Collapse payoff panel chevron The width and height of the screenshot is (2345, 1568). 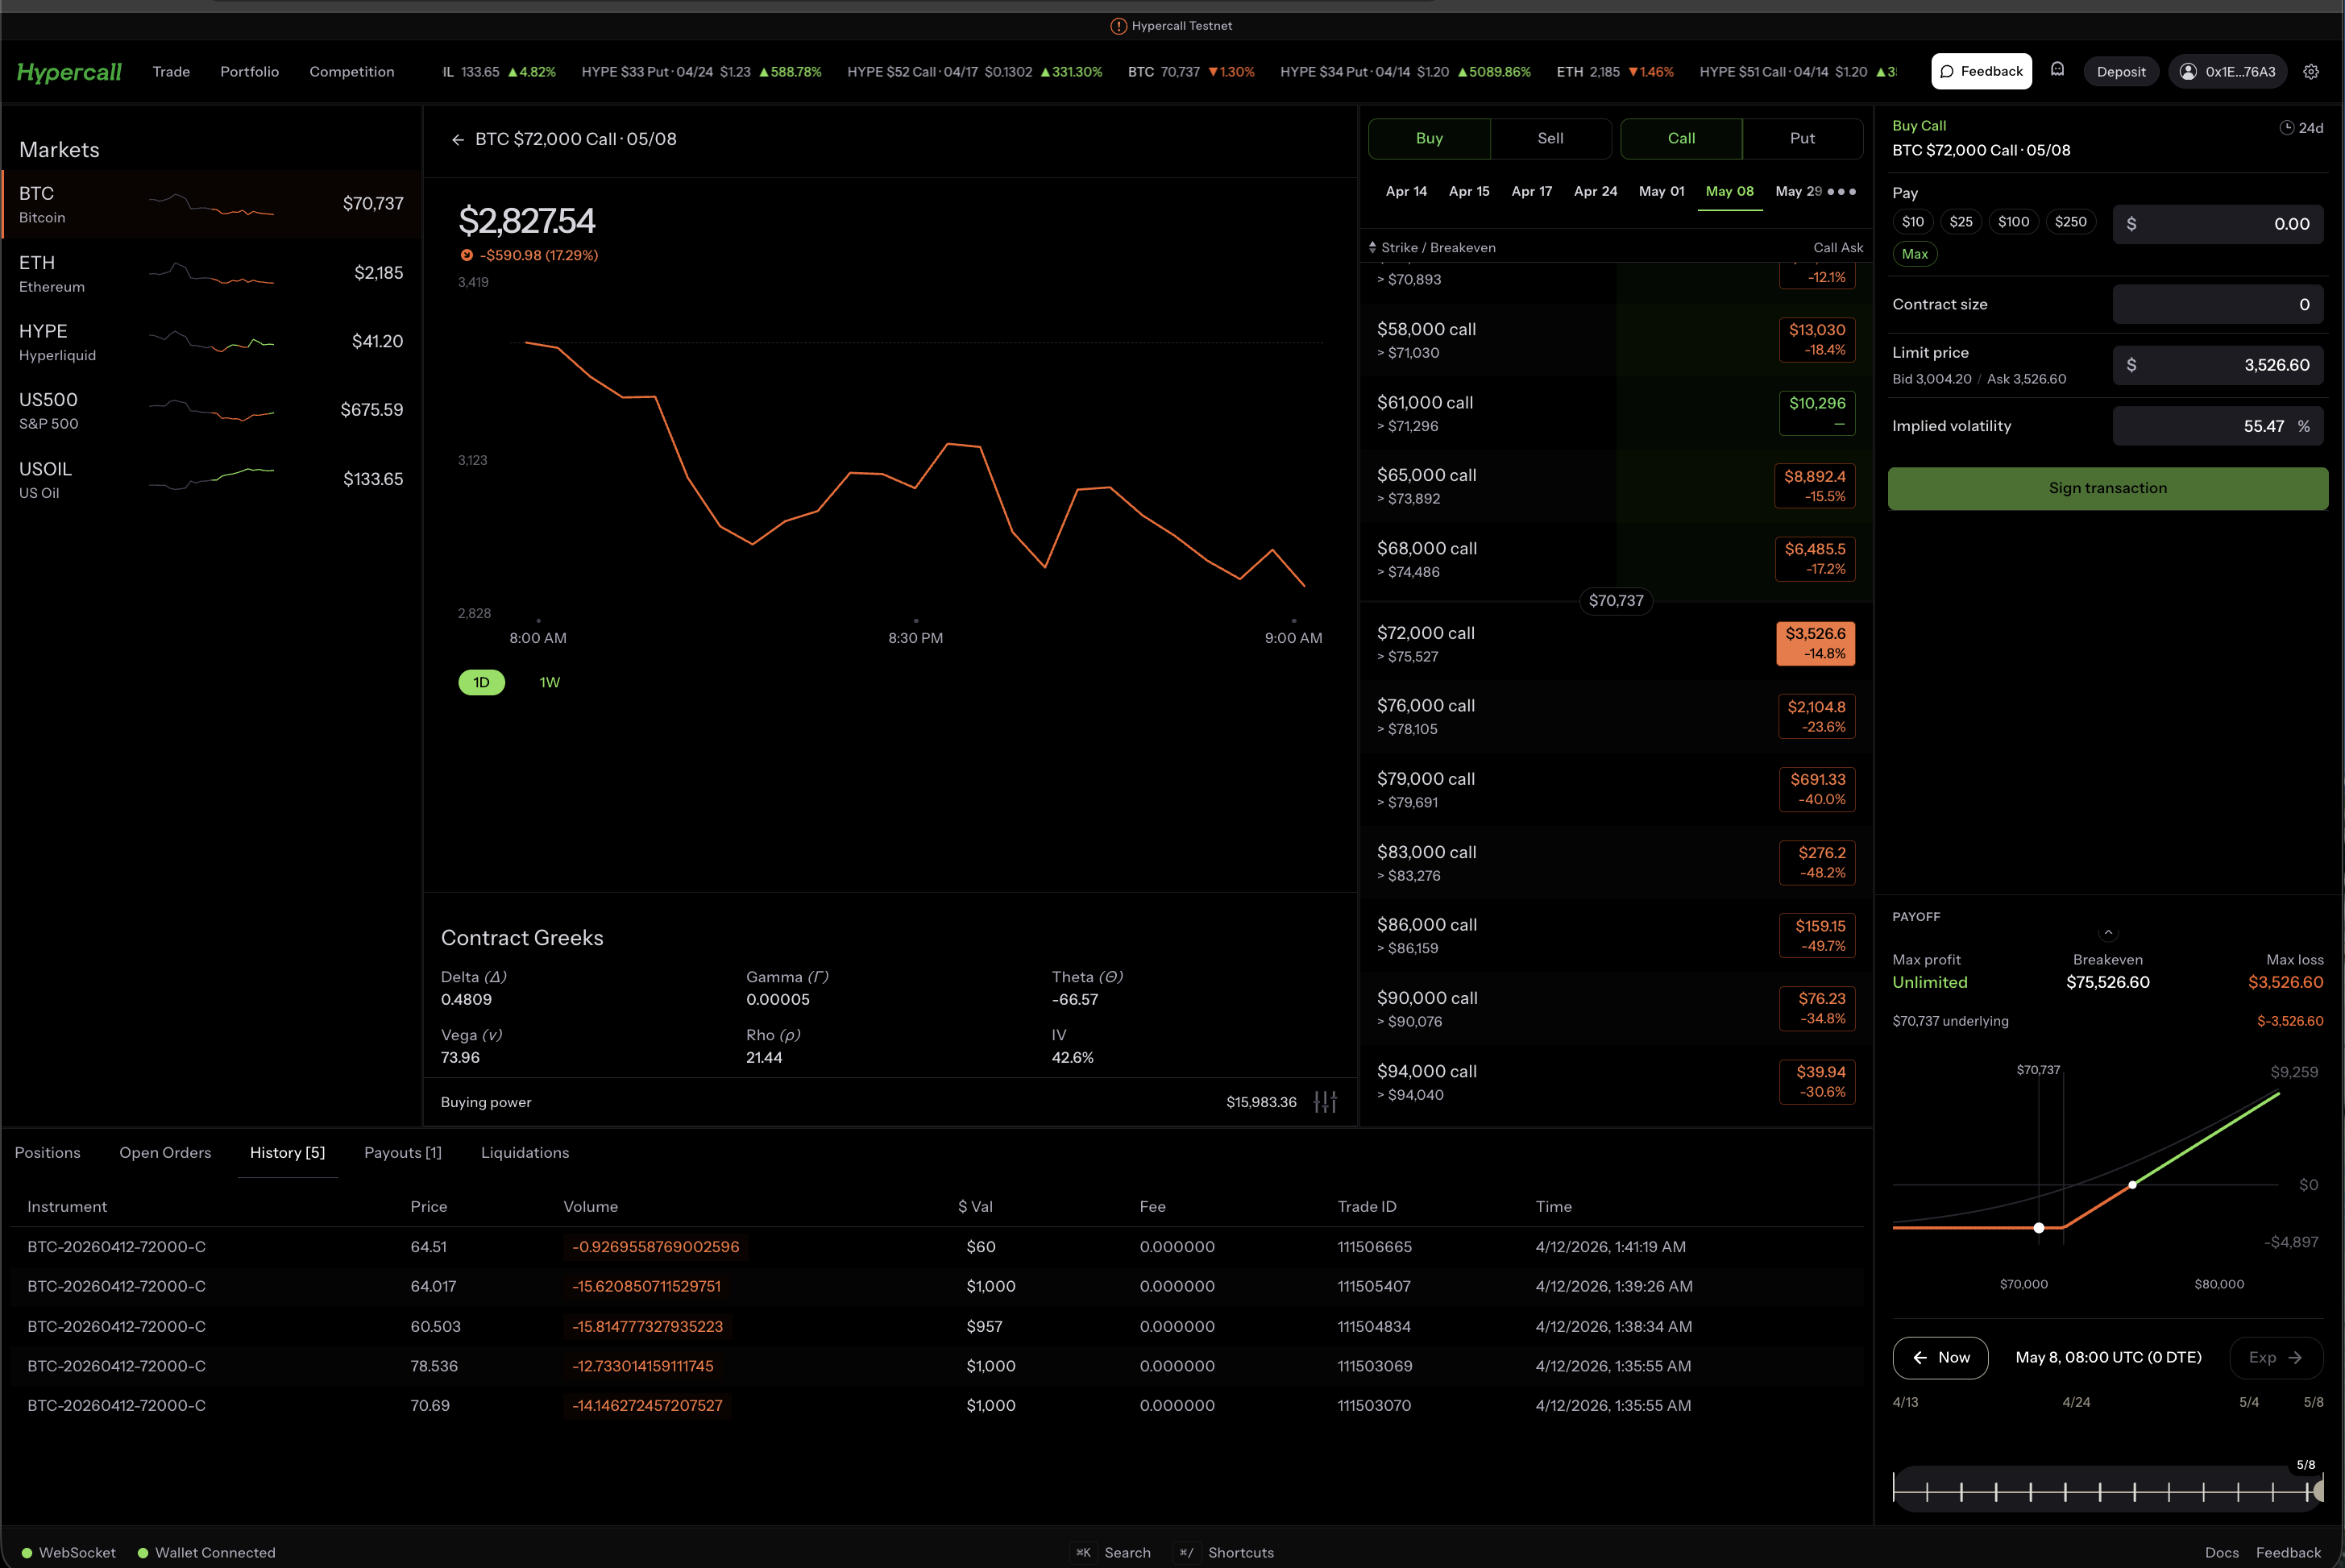coord(2108,932)
